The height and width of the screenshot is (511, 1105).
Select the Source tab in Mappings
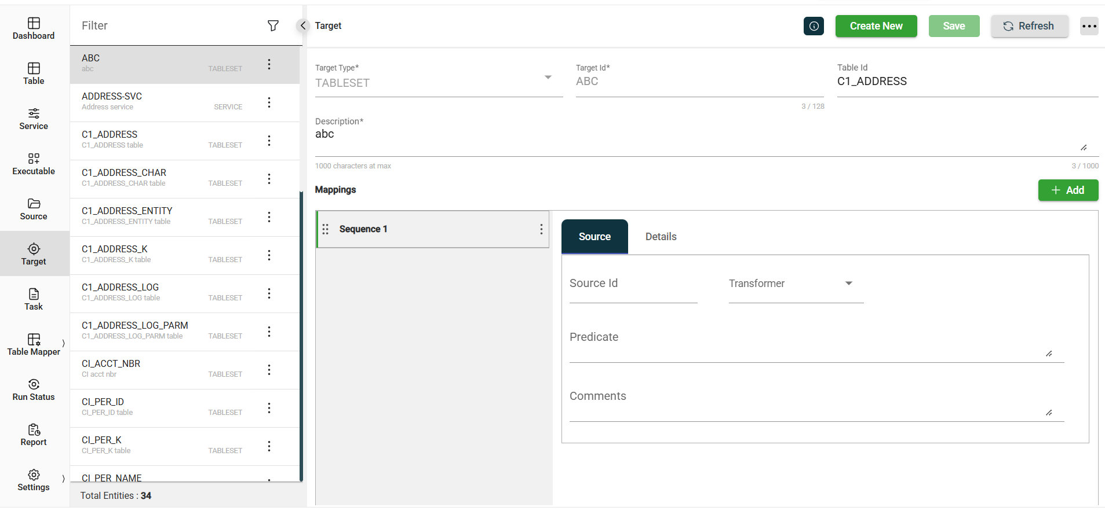tap(595, 237)
